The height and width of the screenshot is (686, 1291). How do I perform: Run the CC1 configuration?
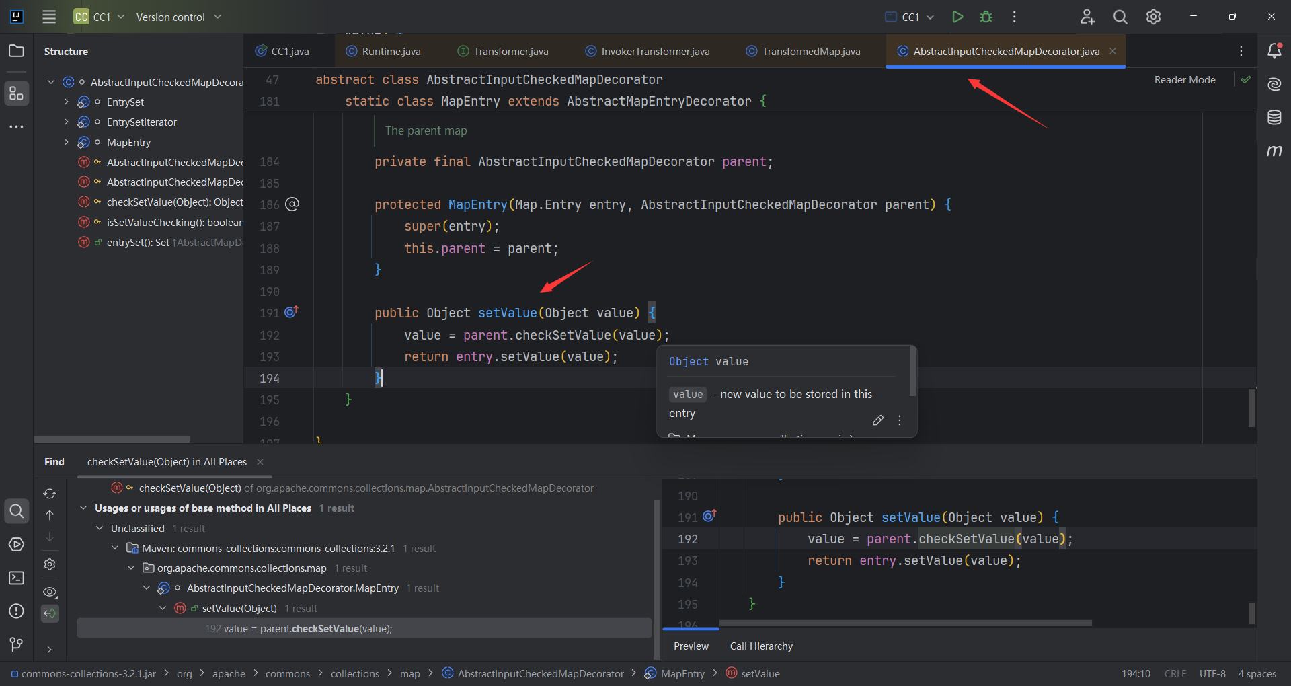(957, 17)
